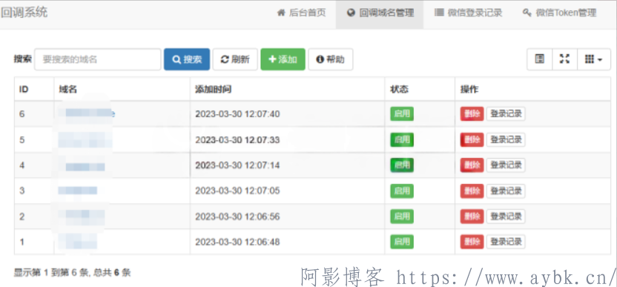Click 删除 for row ID 4
Image resolution: width=617 pixels, height=287 pixels.
pyautogui.click(x=472, y=165)
